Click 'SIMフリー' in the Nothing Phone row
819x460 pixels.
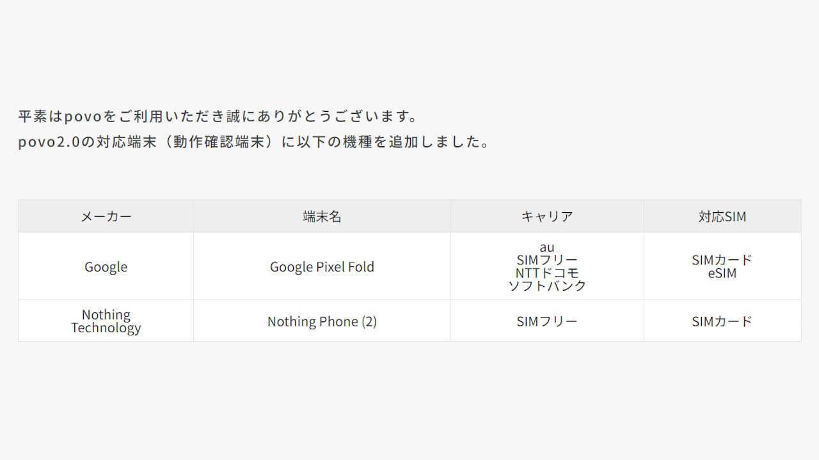tap(547, 321)
